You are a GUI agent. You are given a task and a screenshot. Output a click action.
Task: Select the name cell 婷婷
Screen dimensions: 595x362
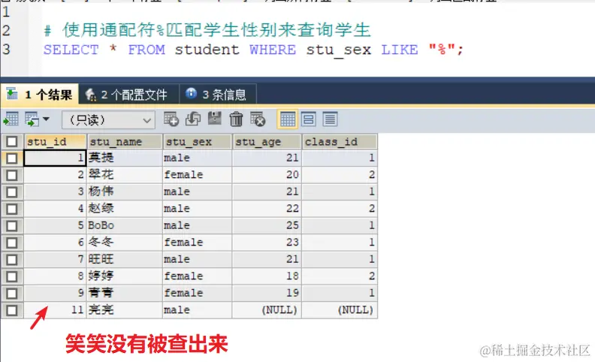pyautogui.click(x=125, y=276)
